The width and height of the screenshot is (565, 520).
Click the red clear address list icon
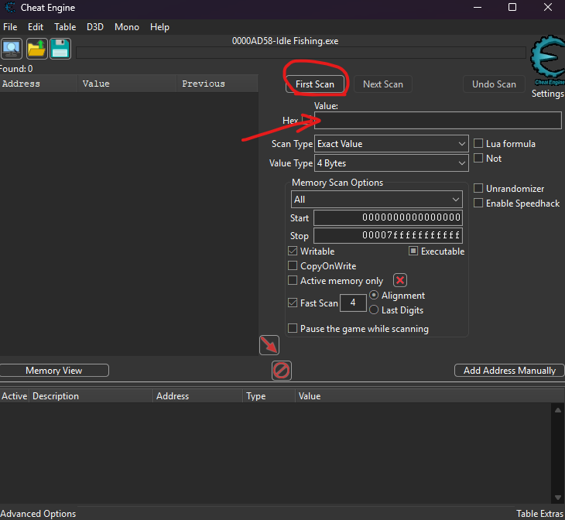tap(282, 371)
